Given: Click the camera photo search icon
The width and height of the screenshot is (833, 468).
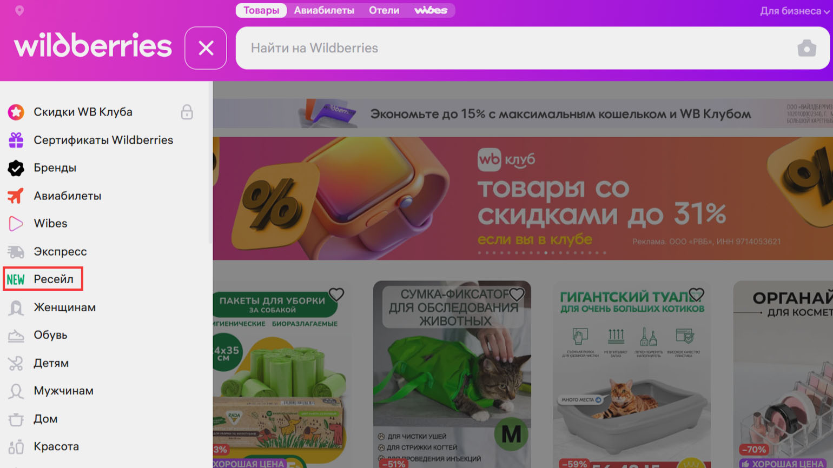Looking at the screenshot, I should click(806, 48).
